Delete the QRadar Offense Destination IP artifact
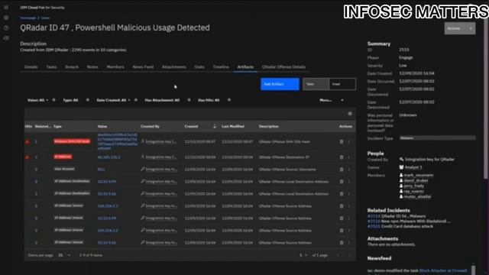This screenshot has height=275, width=489. [342, 157]
